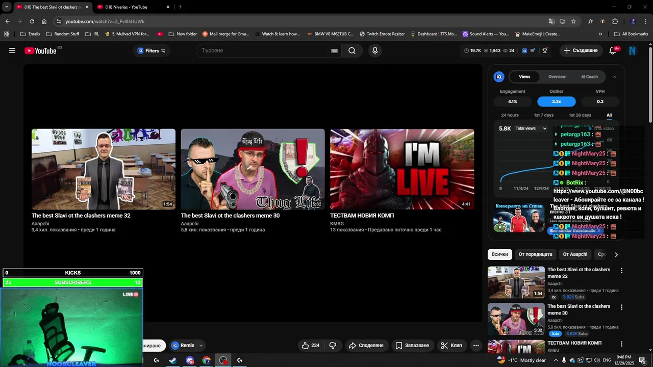Show hidden bookmarks overflow chevron
653x367 pixels.
[x=600, y=34]
